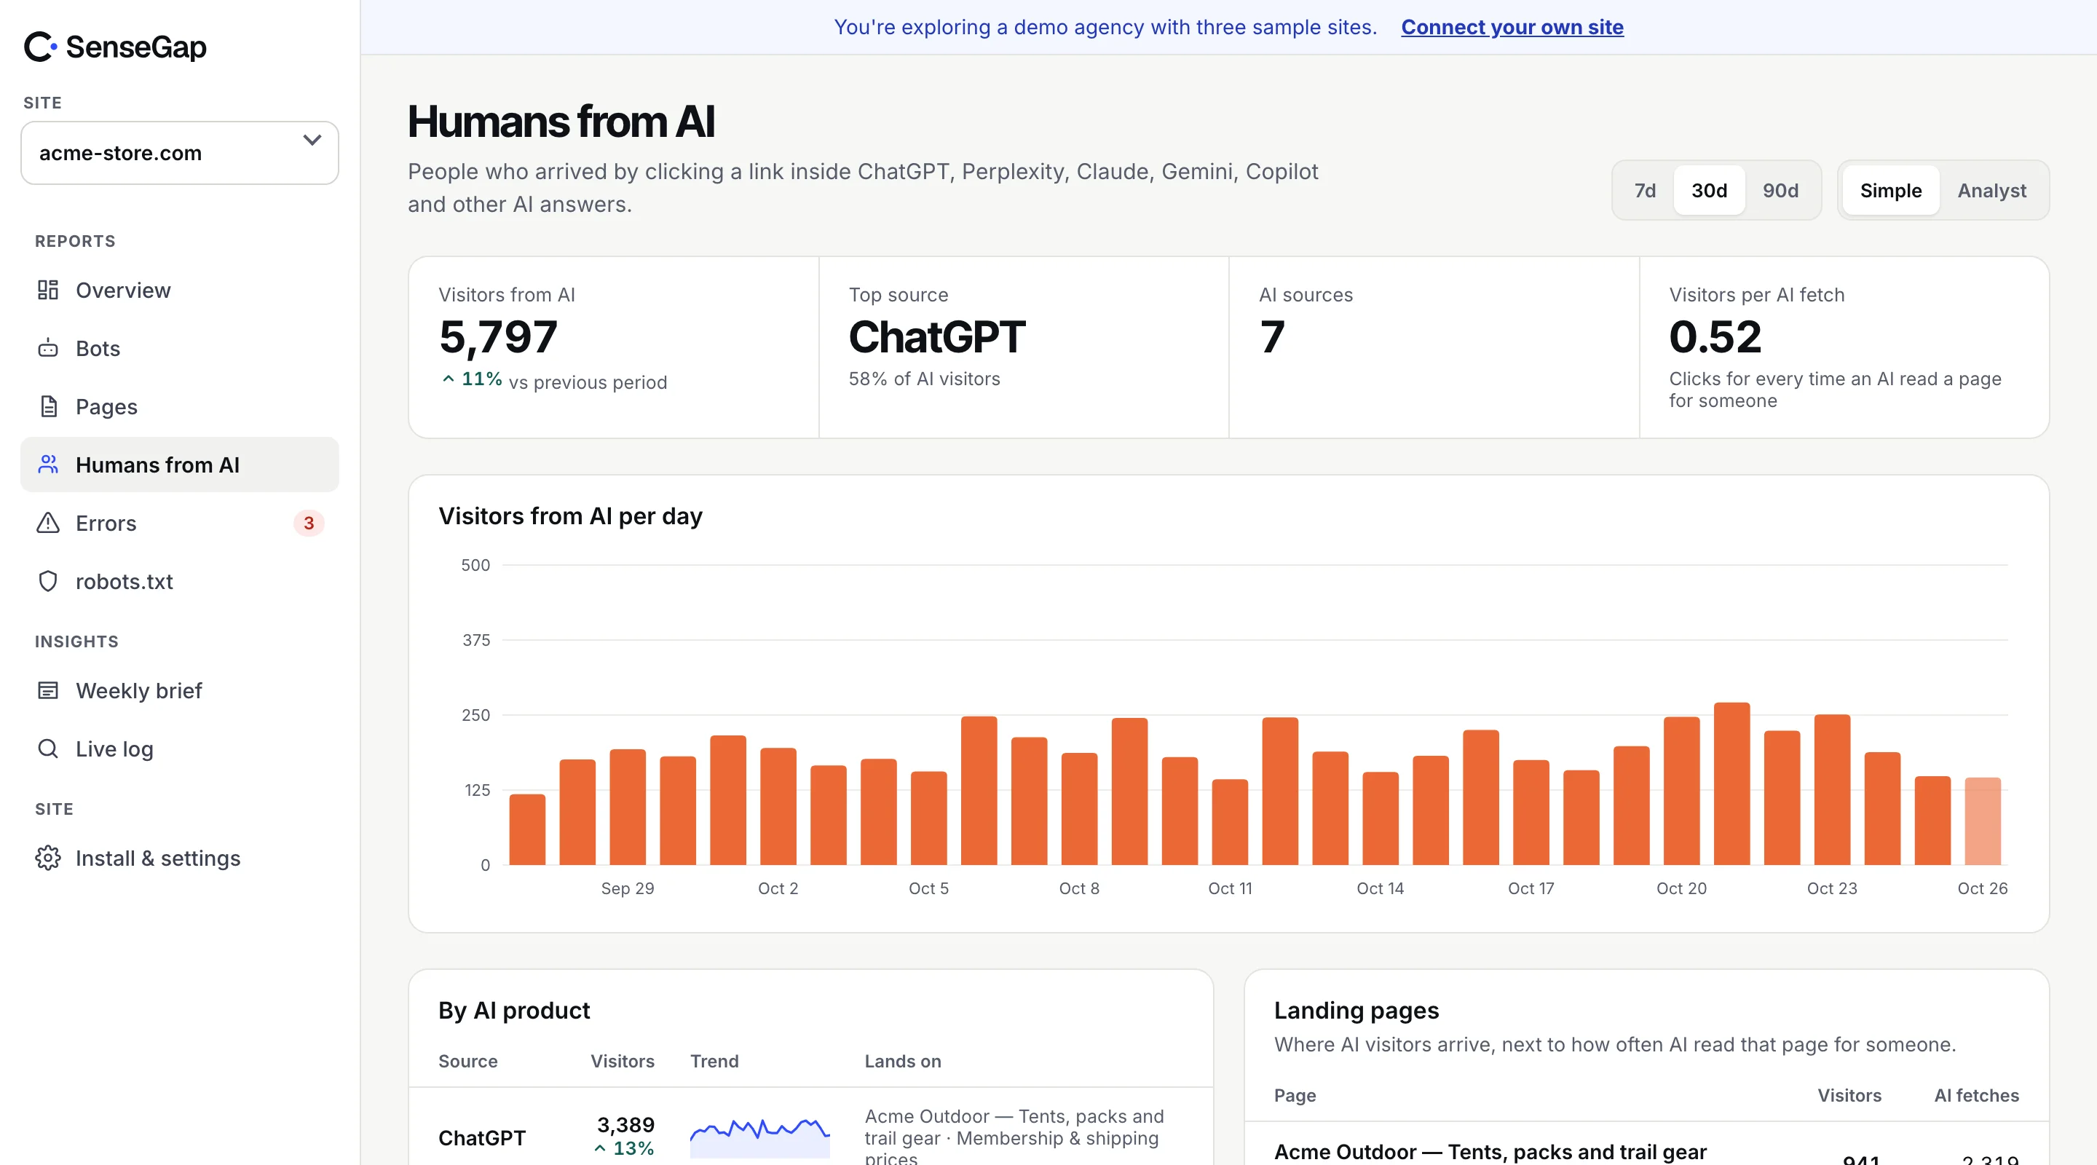Click Connect your own site link
Viewport: 2097px width, 1165px height.
[x=1512, y=27]
